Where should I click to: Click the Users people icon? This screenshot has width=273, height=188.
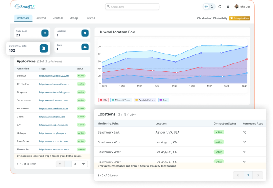coord(85,46)
